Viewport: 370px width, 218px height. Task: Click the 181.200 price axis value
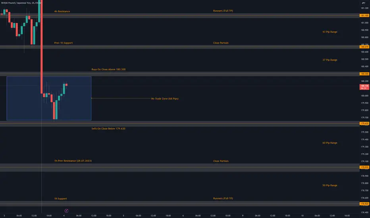pos(364,8)
